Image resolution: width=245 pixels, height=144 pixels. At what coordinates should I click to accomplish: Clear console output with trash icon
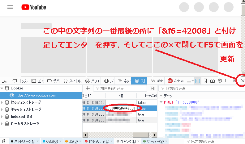pyautogui.click(x=4, y=141)
